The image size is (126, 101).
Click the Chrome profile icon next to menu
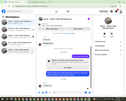[x=120, y=6]
